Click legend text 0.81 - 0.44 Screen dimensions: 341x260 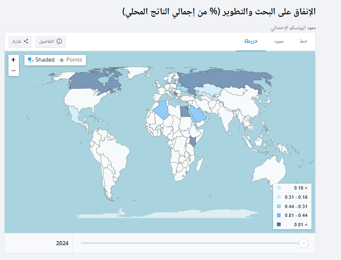click(296, 215)
